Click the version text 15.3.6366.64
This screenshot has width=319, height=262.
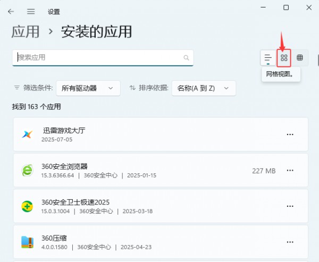click(58, 175)
